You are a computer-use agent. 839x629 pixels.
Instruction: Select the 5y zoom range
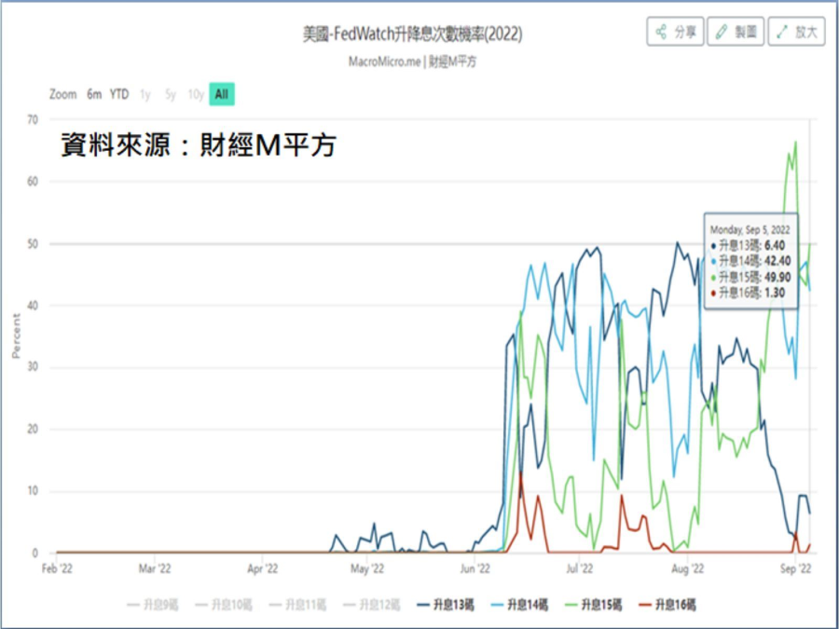pos(171,95)
